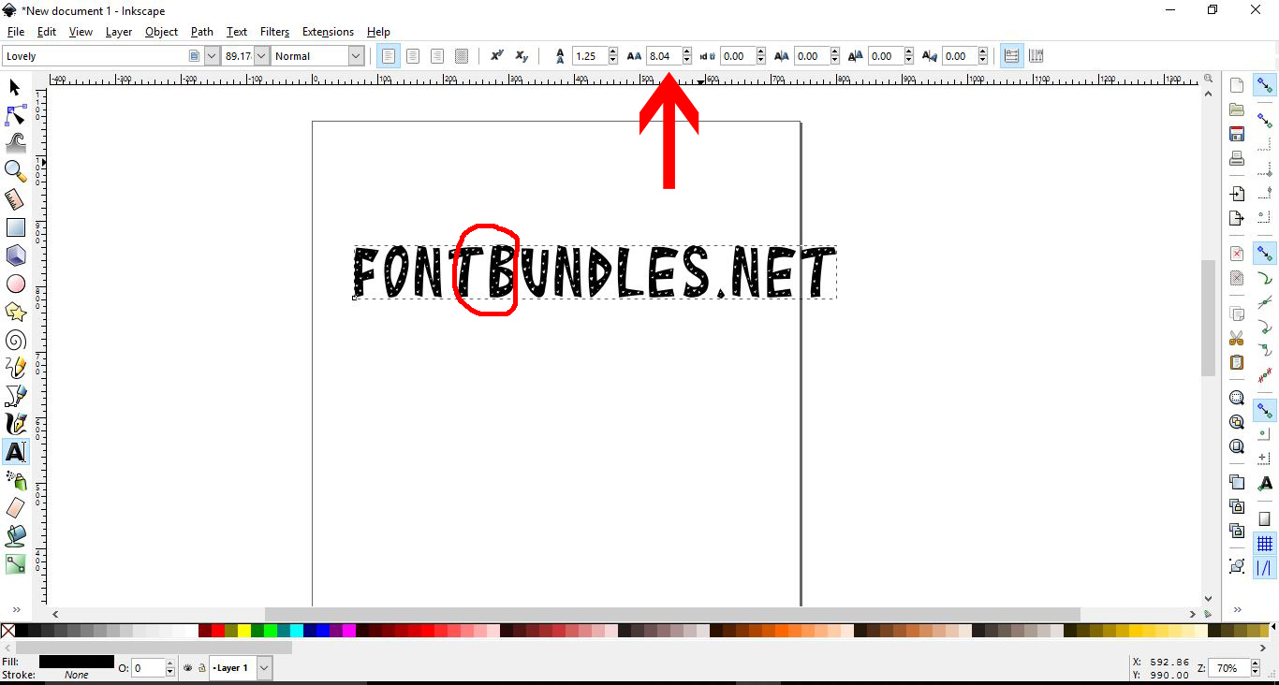Click the opacity O: input field
Screen dimensions: 1279x685
tap(147, 668)
